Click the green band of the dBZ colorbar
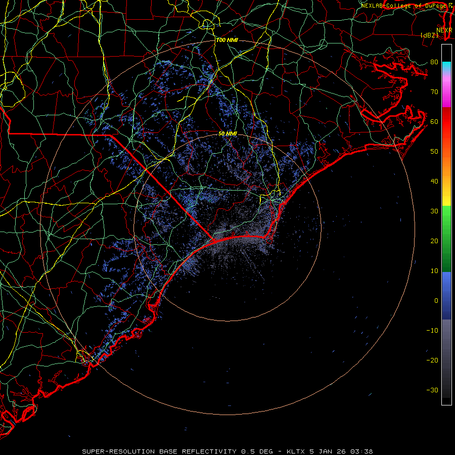 (x=446, y=239)
